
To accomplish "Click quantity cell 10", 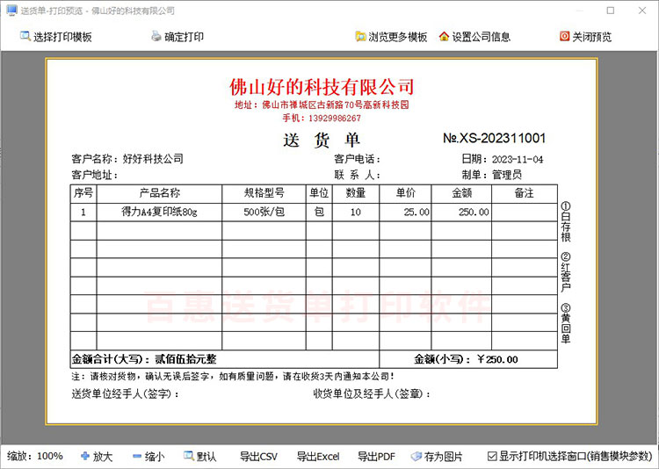I will 356,213.
